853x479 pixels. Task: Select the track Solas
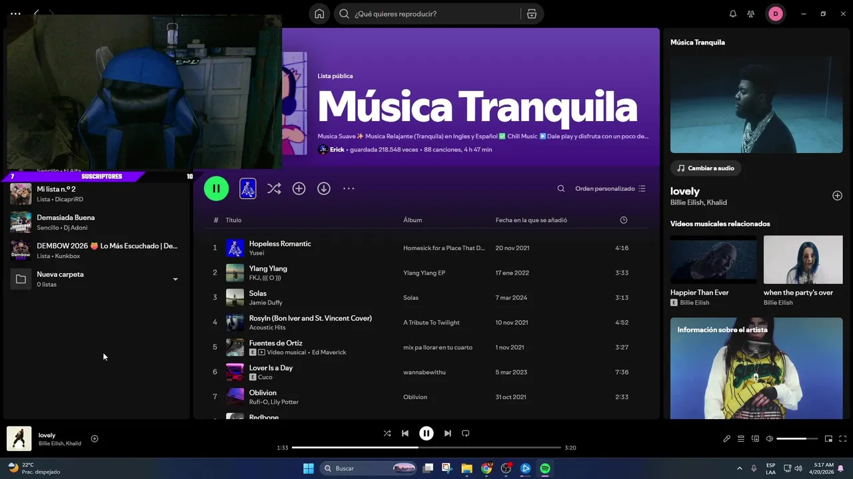click(x=257, y=293)
